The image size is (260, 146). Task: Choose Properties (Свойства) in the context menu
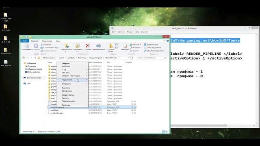72,105
